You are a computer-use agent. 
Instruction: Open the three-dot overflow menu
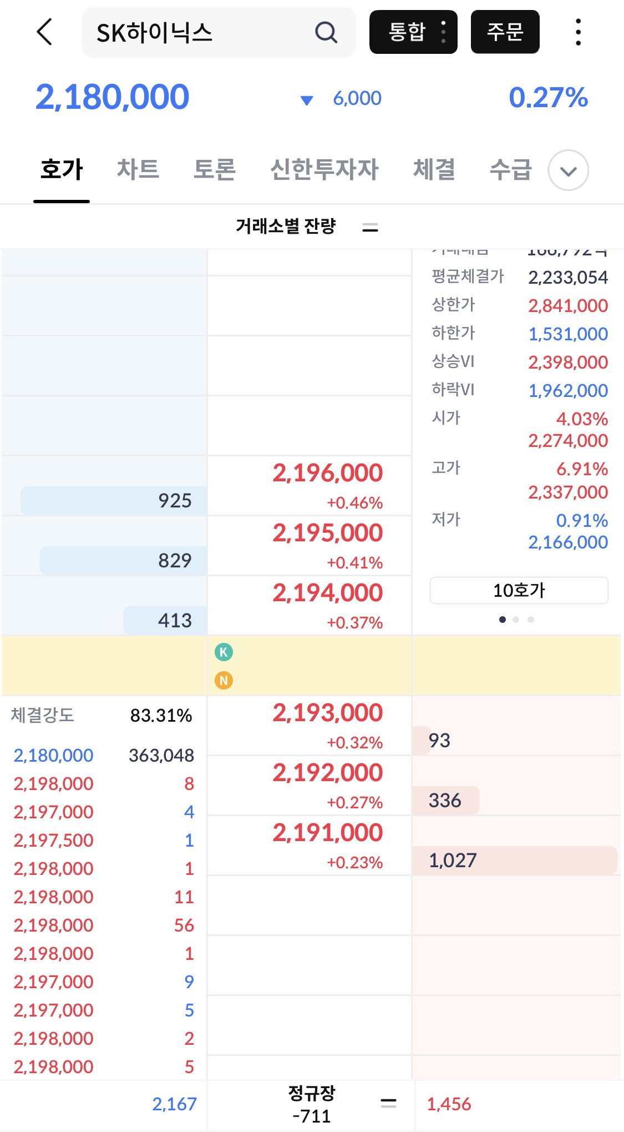point(578,32)
